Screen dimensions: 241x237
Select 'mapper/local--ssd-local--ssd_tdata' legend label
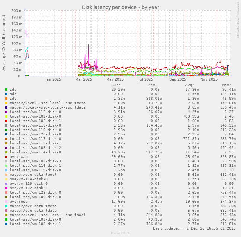[x=48, y=107]
